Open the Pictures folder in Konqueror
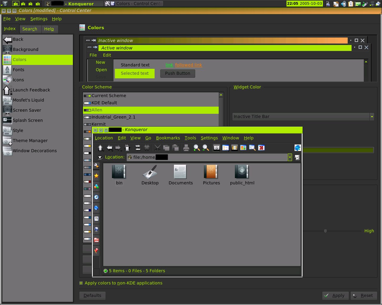Image resolution: width=382 pixels, height=305 pixels. (x=211, y=175)
